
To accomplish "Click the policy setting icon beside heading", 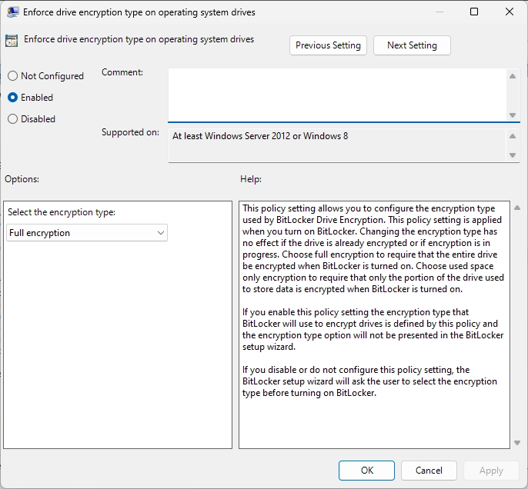I will tap(12, 40).
